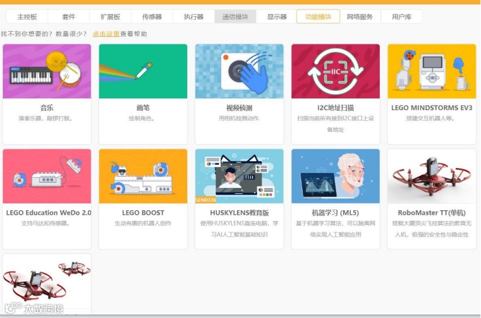Go to the 传感器 tab
This screenshot has height=318, width=481.
pos(152,16)
